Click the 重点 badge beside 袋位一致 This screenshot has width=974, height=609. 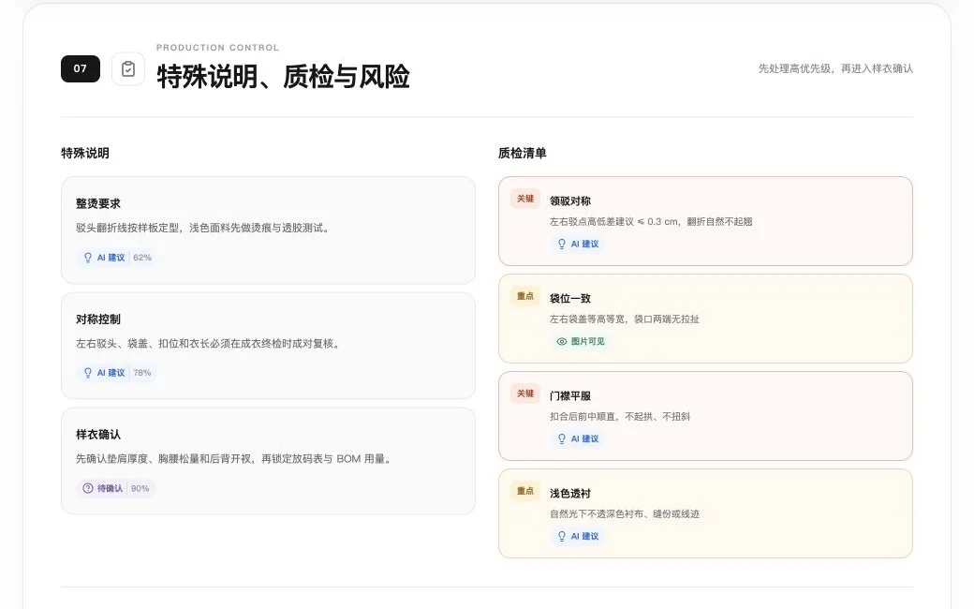[x=525, y=296]
